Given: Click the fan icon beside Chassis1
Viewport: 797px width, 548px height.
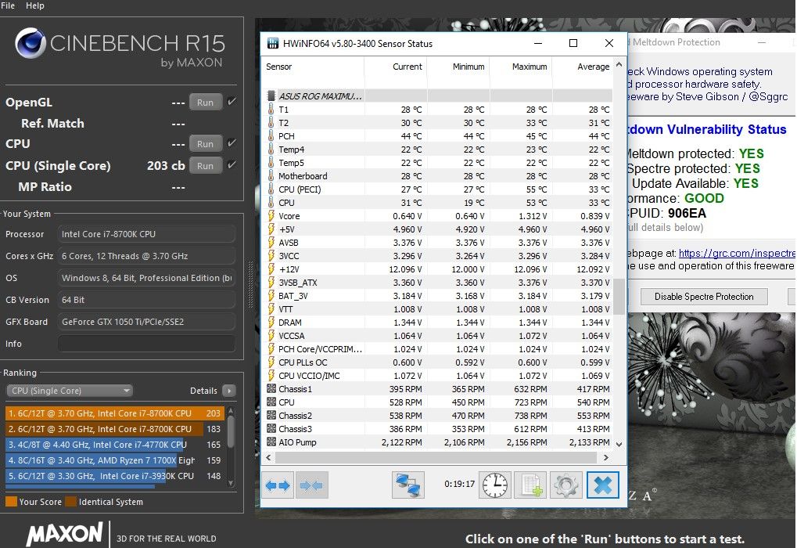Looking at the screenshot, I should tap(271, 389).
